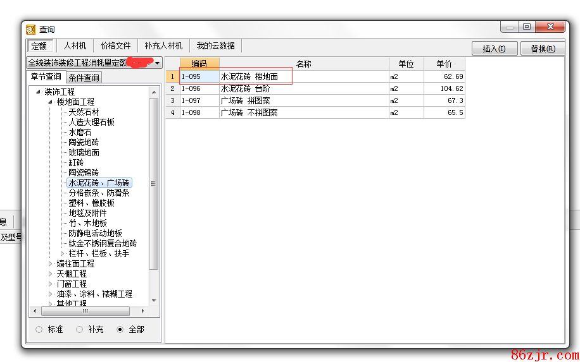Click the query window app icon
The height and width of the screenshot is (362, 580).
click(31, 29)
